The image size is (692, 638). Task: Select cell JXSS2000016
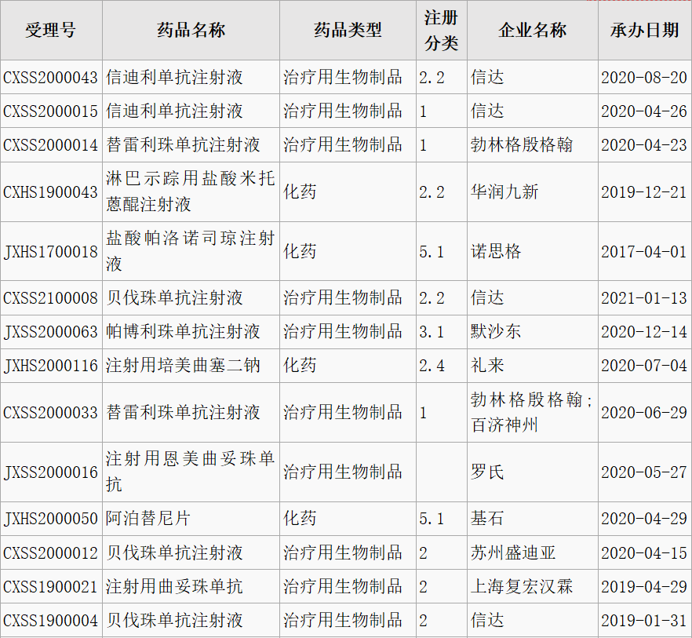tap(50, 472)
